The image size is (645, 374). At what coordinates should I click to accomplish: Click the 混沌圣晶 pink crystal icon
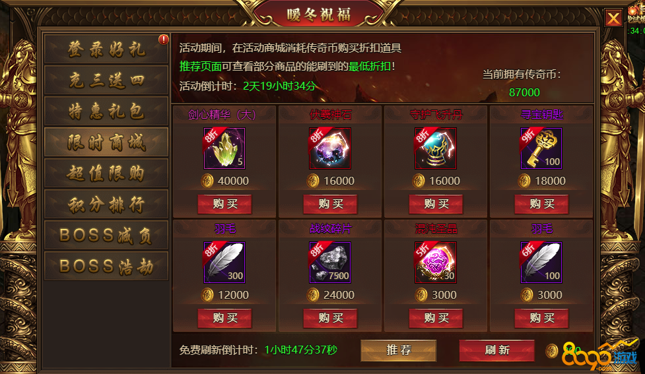point(436,263)
